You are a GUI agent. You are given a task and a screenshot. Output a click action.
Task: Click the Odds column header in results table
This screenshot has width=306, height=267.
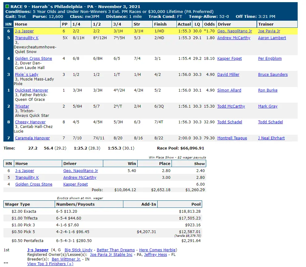click(x=209, y=24)
